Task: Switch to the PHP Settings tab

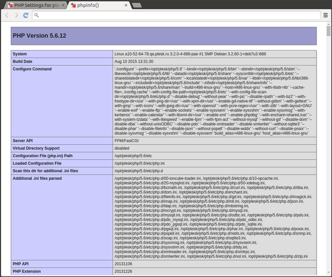Action: click(x=36, y=5)
